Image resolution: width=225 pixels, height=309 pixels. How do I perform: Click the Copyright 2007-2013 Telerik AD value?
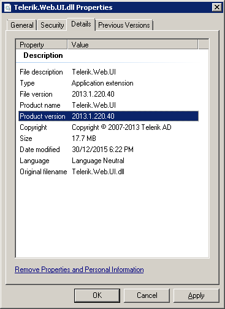coord(121,127)
